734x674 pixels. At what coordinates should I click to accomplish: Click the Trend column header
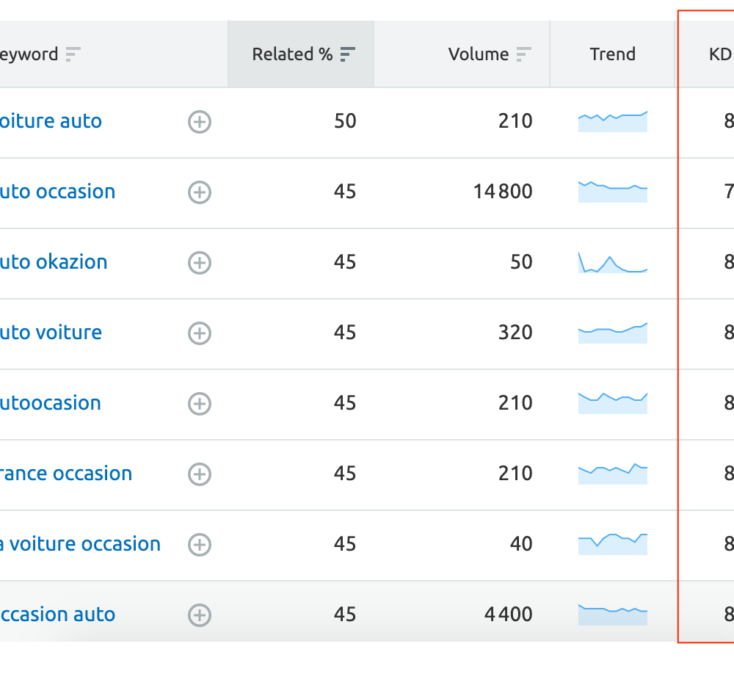click(x=612, y=54)
